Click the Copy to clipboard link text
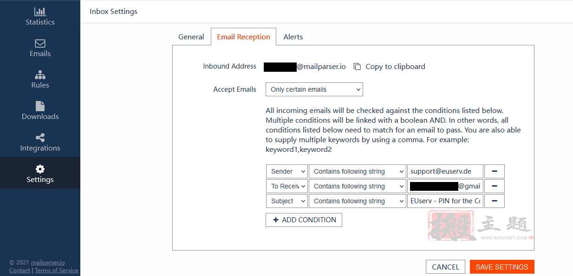Viewport: 573px width, 276px height. pos(395,67)
